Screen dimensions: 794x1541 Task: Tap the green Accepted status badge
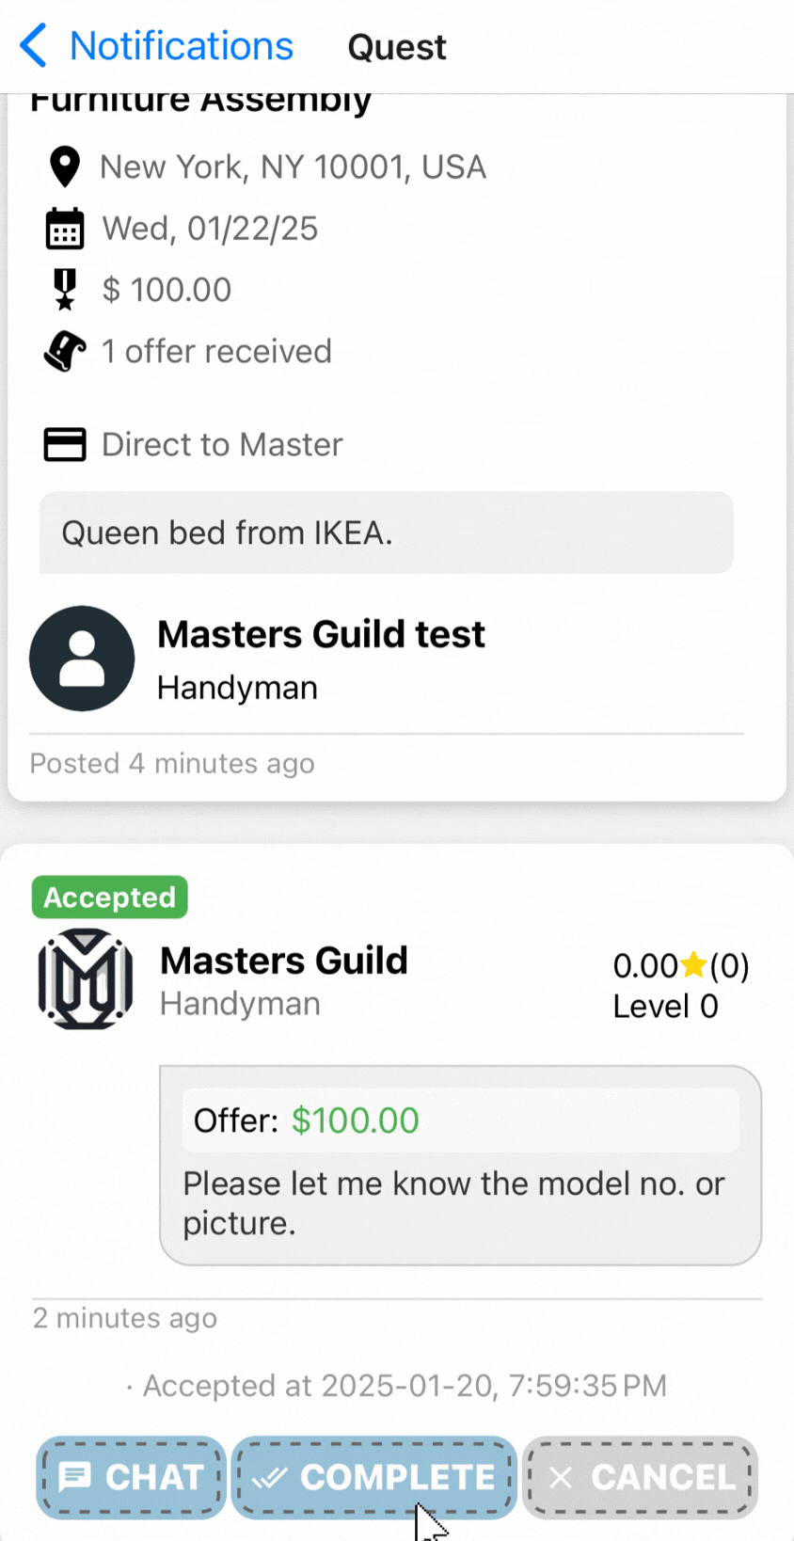point(109,897)
